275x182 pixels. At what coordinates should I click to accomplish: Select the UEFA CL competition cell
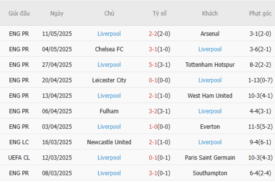pyautogui.click(x=19, y=157)
